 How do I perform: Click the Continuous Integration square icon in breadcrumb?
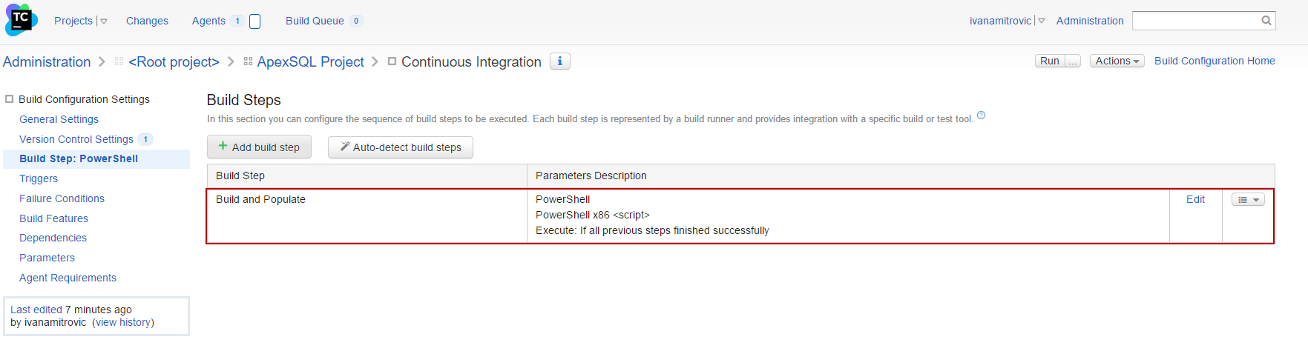(392, 61)
